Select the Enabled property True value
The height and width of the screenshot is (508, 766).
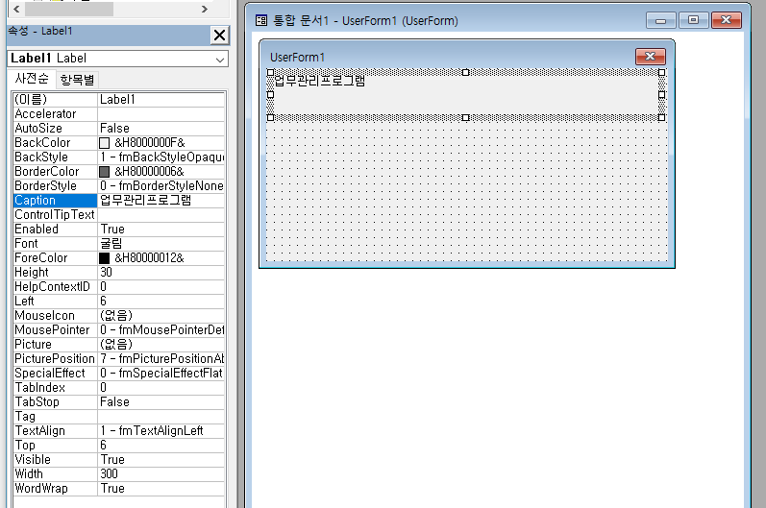click(161, 230)
